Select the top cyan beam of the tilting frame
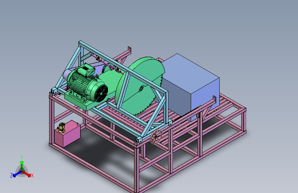Viewport: 298px width, 193px height. click(123, 66)
